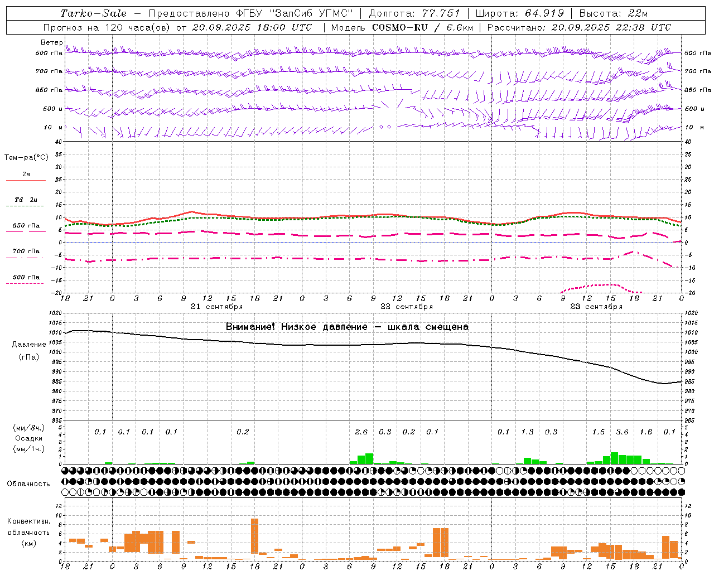Image resolution: width=714 pixels, height=571 pixels.
Task: Click the "Tarko-Sale" station title
Action: (x=94, y=13)
